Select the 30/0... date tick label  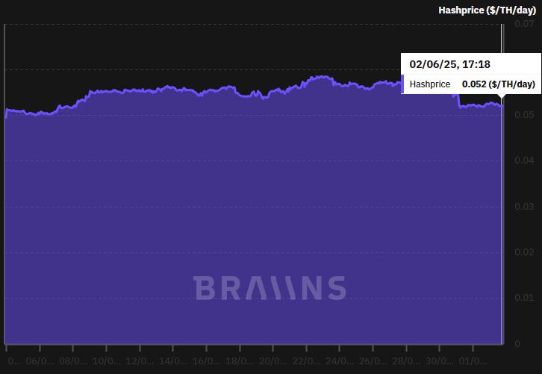tap(439, 361)
